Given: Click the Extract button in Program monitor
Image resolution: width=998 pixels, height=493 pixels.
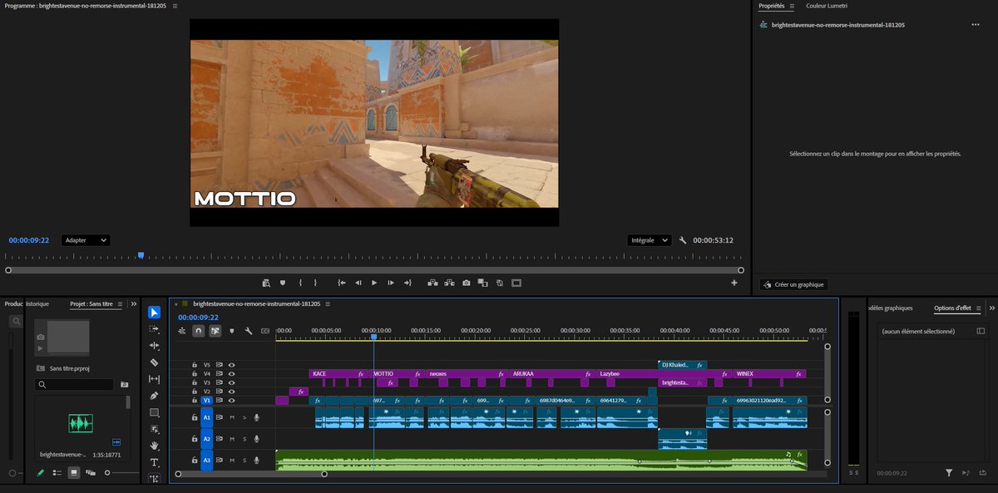Looking at the screenshot, I should pyautogui.click(x=450, y=283).
